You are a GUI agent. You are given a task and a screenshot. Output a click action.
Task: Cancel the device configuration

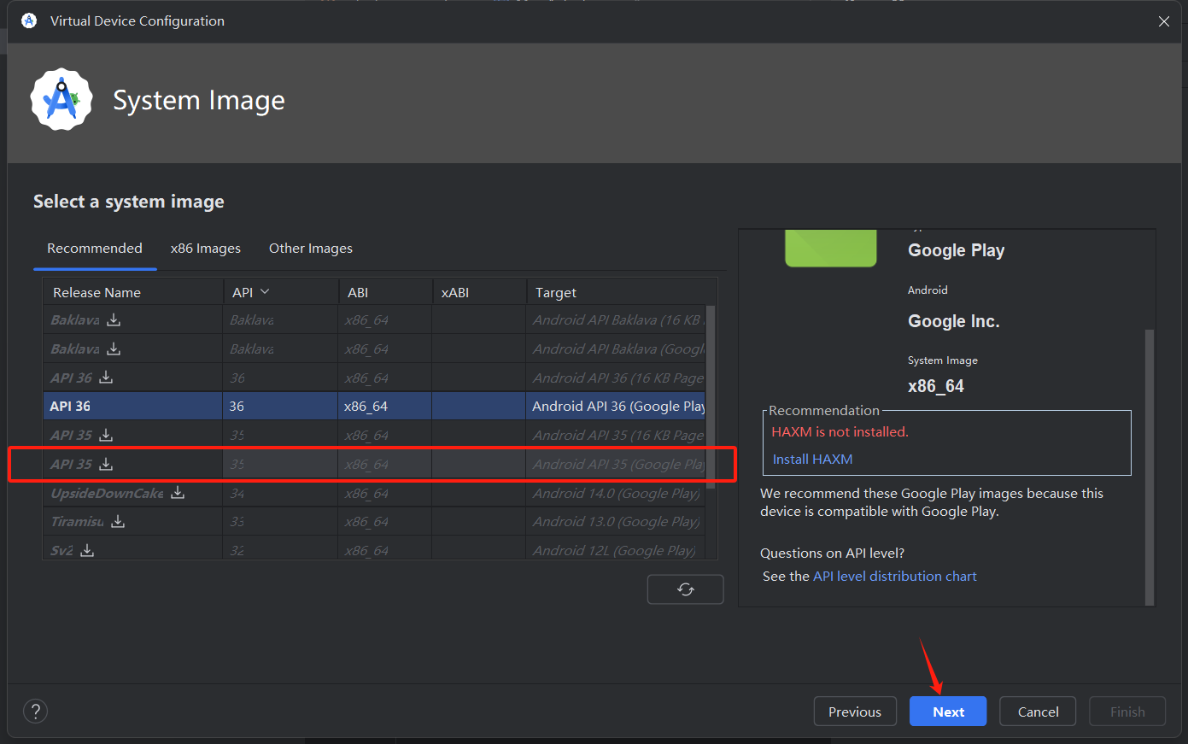(x=1038, y=712)
